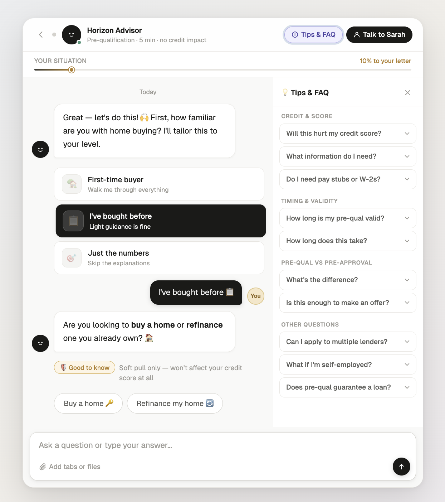Click the back arrow in the header
Image resolution: width=445 pixels, height=502 pixels.
(41, 34)
